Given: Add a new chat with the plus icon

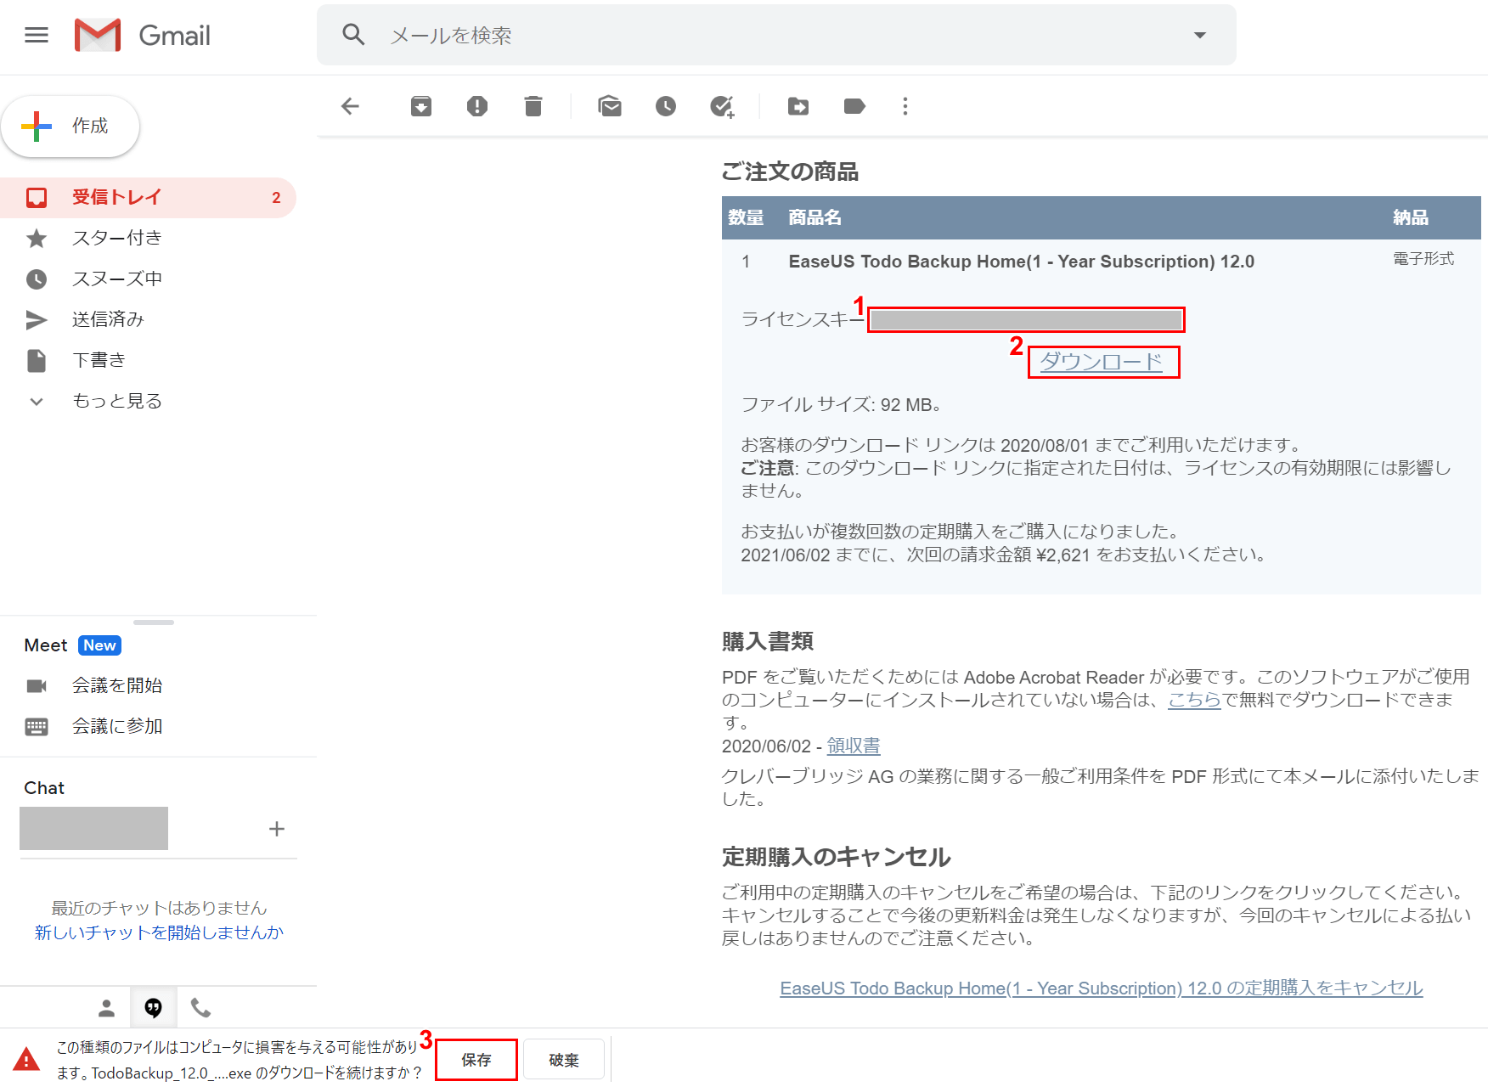Looking at the screenshot, I should pyautogui.click(x=277, y=829).
